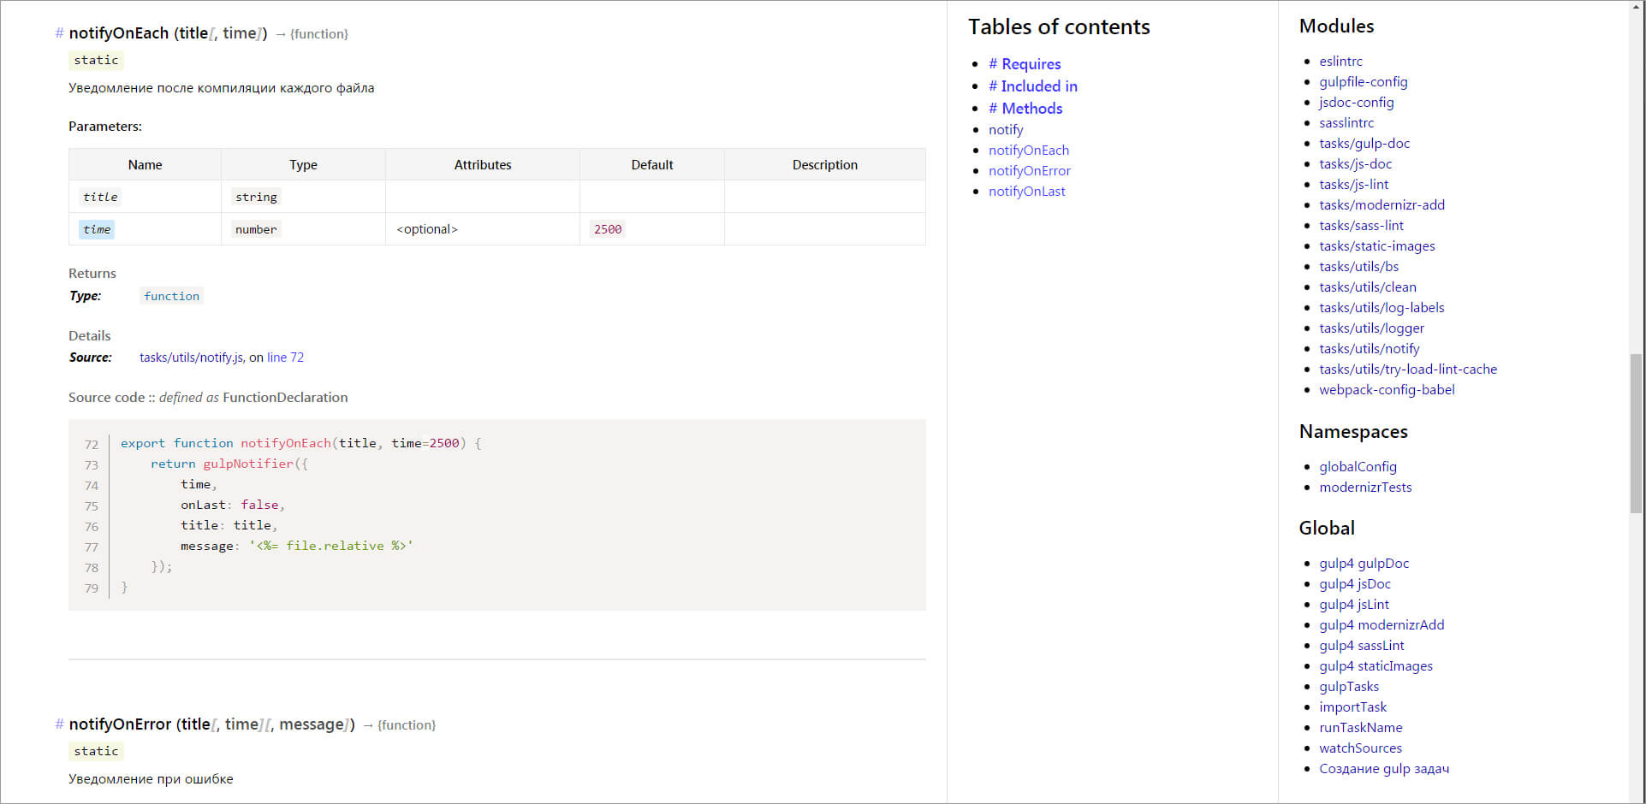Open the Requires section in contents
Viewport: 1646px width, 804px height.
click(1025, 64)
